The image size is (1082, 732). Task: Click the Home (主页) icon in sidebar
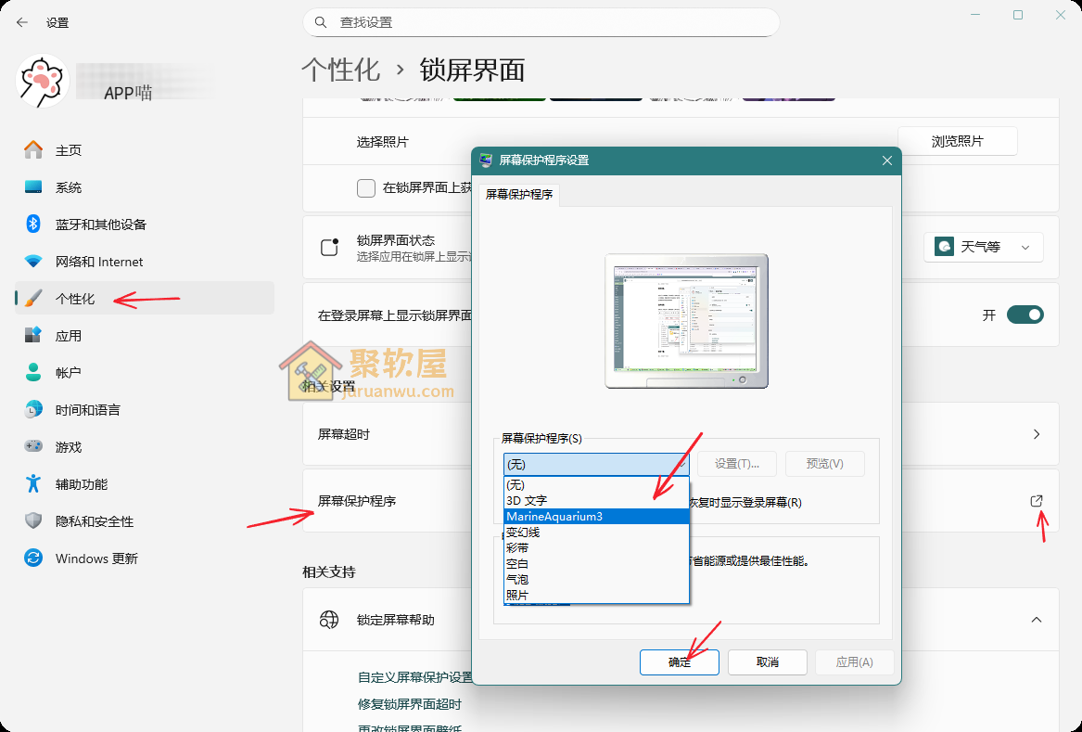tap(33, 150)
